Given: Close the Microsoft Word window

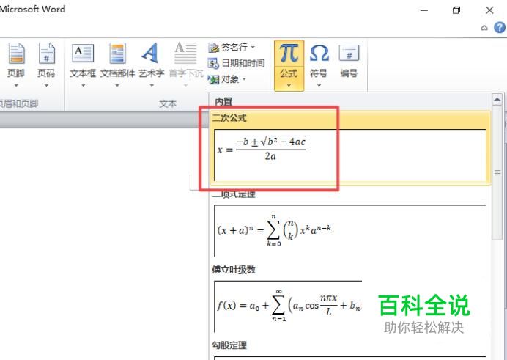Looking at the screenshot, I should click(x=489, y=10).
